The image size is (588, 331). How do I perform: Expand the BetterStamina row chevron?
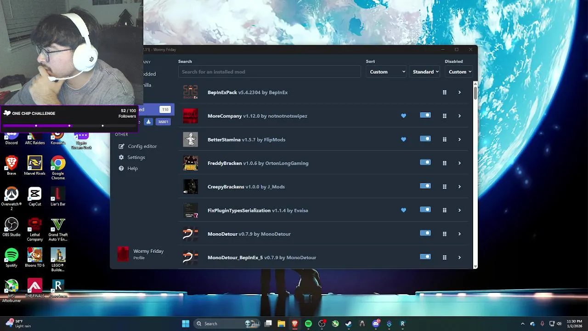(459, 139)
